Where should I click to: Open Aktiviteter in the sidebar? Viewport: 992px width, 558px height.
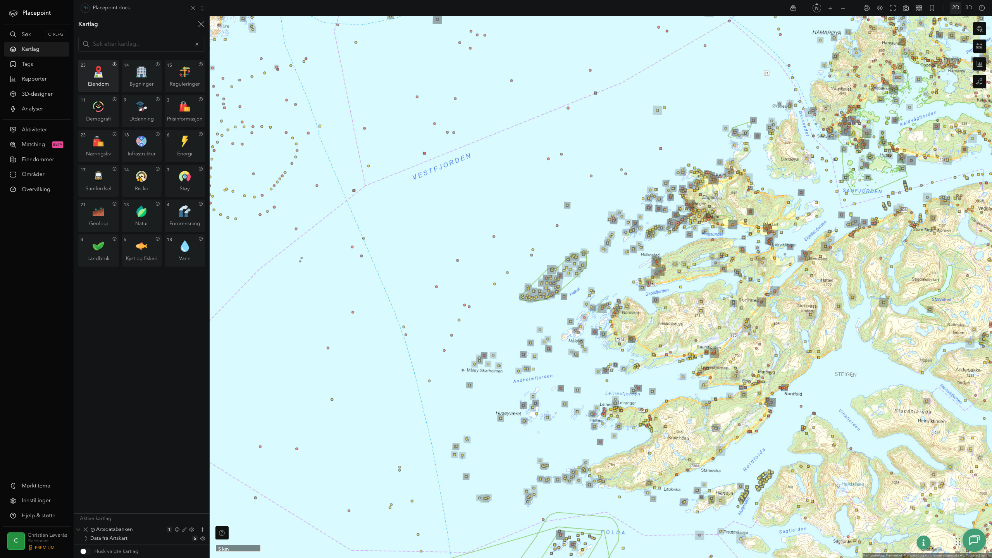click(x=37, y=129)
